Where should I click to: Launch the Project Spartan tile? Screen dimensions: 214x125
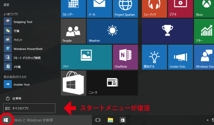[x=125, y=9]
